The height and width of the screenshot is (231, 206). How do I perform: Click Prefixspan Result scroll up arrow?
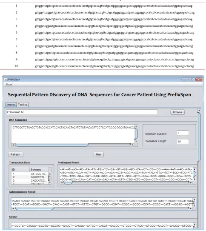tap(195, 169)
